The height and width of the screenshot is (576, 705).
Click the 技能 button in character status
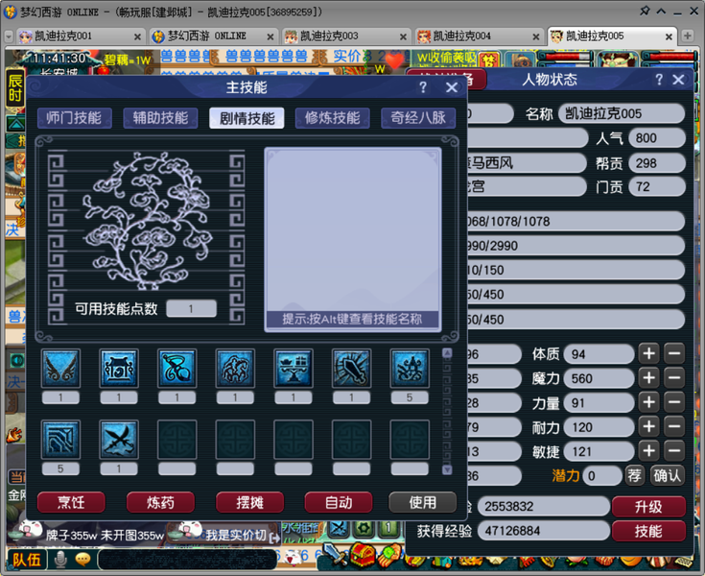click(648, 531)
